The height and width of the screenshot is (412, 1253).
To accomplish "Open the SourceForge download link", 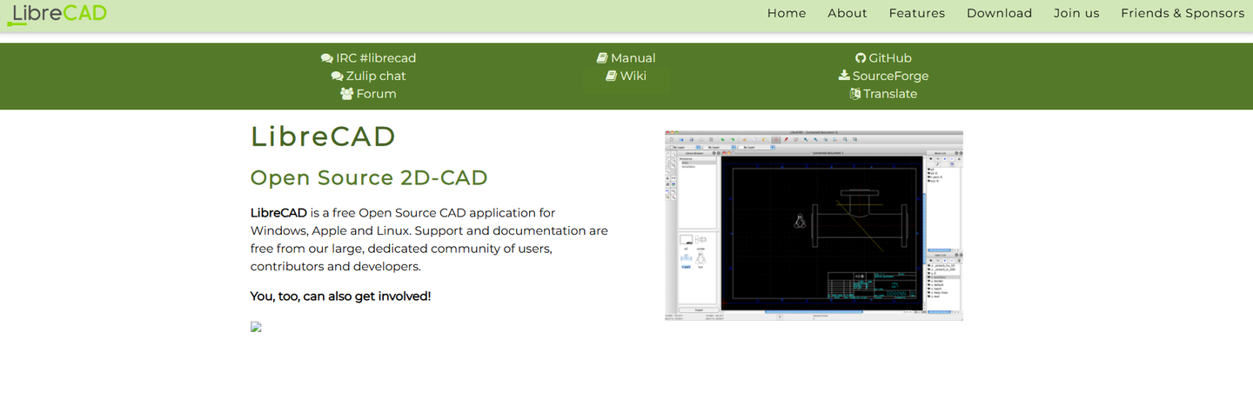I will pyautogui.click(x=883, y=76).
